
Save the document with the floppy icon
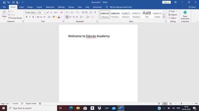[x=4, y=2]
